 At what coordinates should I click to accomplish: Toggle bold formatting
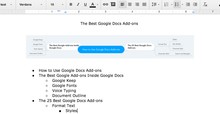[x=71, y=4]
